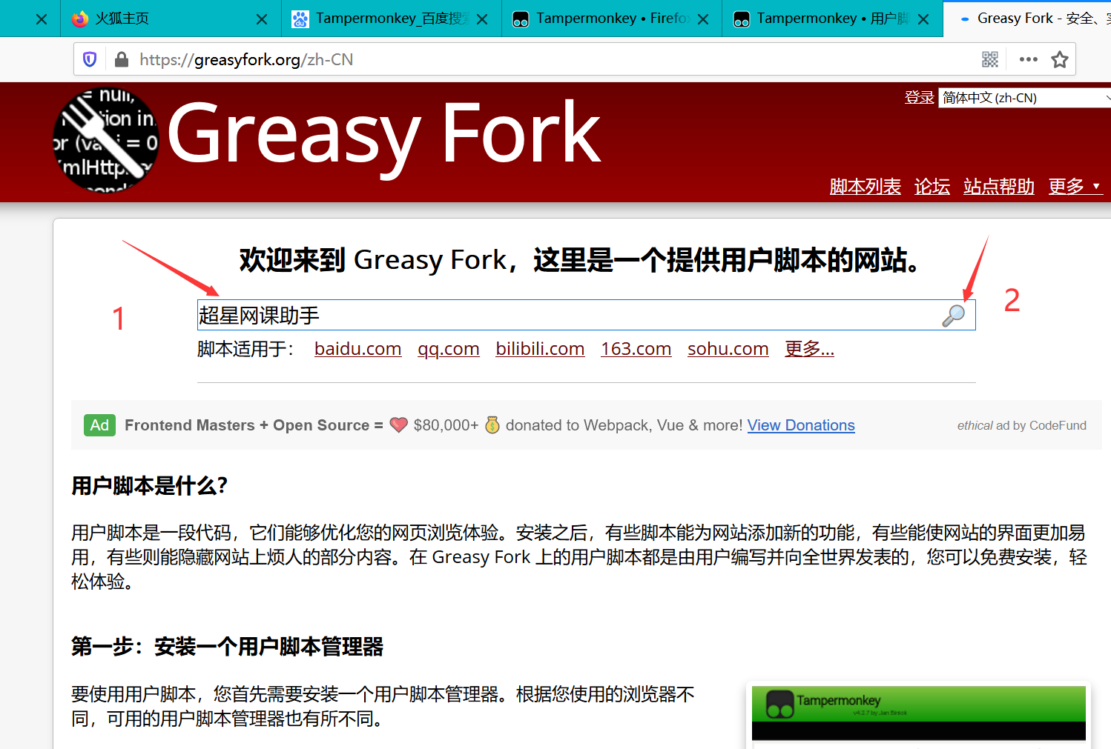Close the Tampermonkey • 用户脚本 tab
Image resolution: width=1111 pixels, height=749 pixels.
[923, 19]
